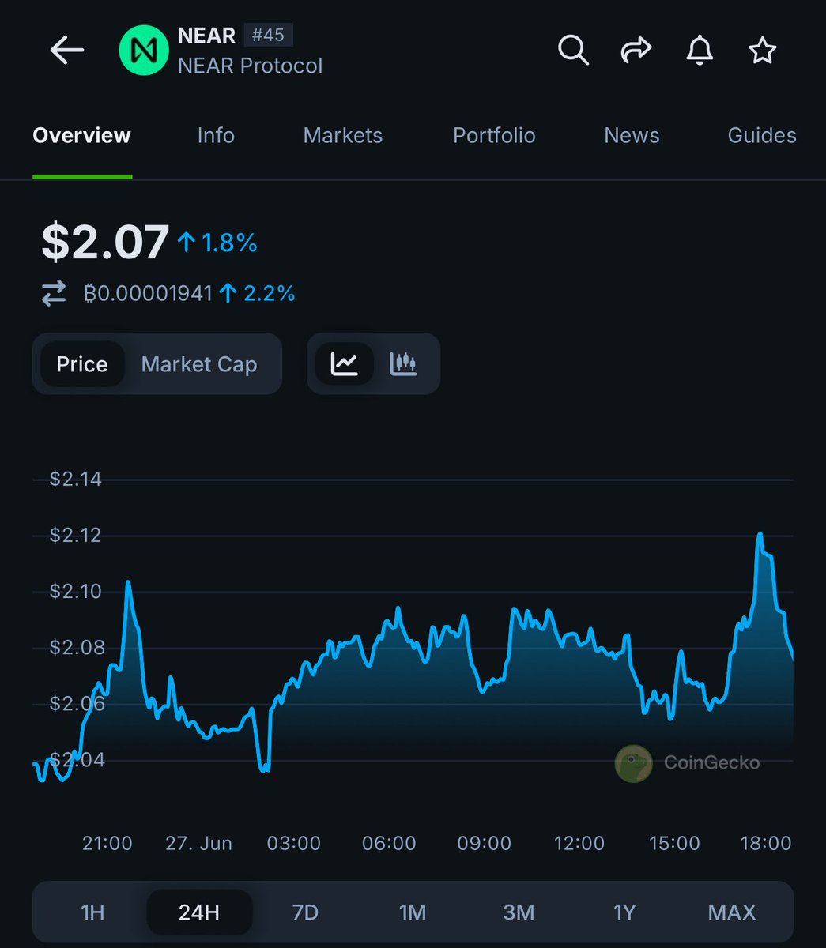826x948 pixels.
Task: Select the MAX time range
Action: point(732,912)
